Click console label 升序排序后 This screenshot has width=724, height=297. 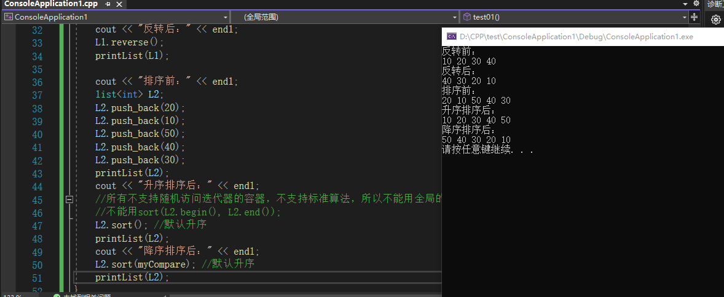click(469, 110)
